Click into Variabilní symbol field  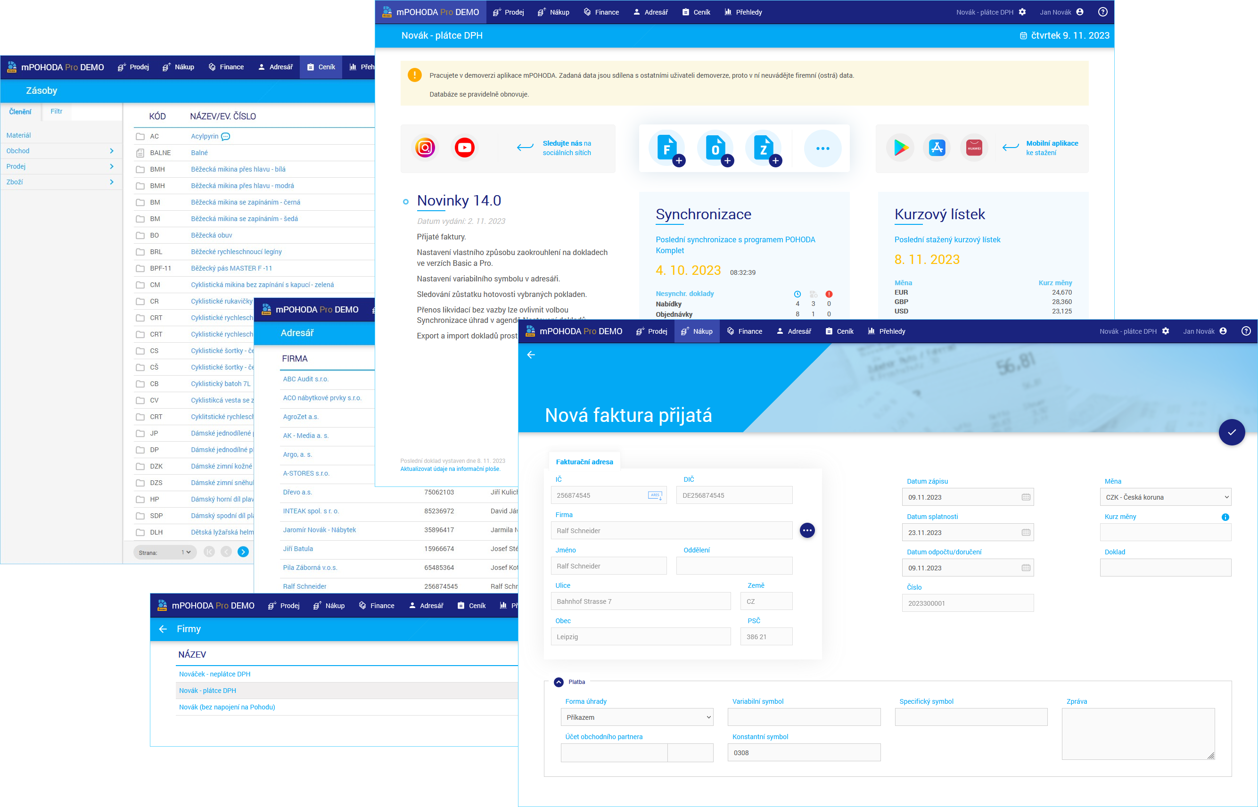[804, 717]
